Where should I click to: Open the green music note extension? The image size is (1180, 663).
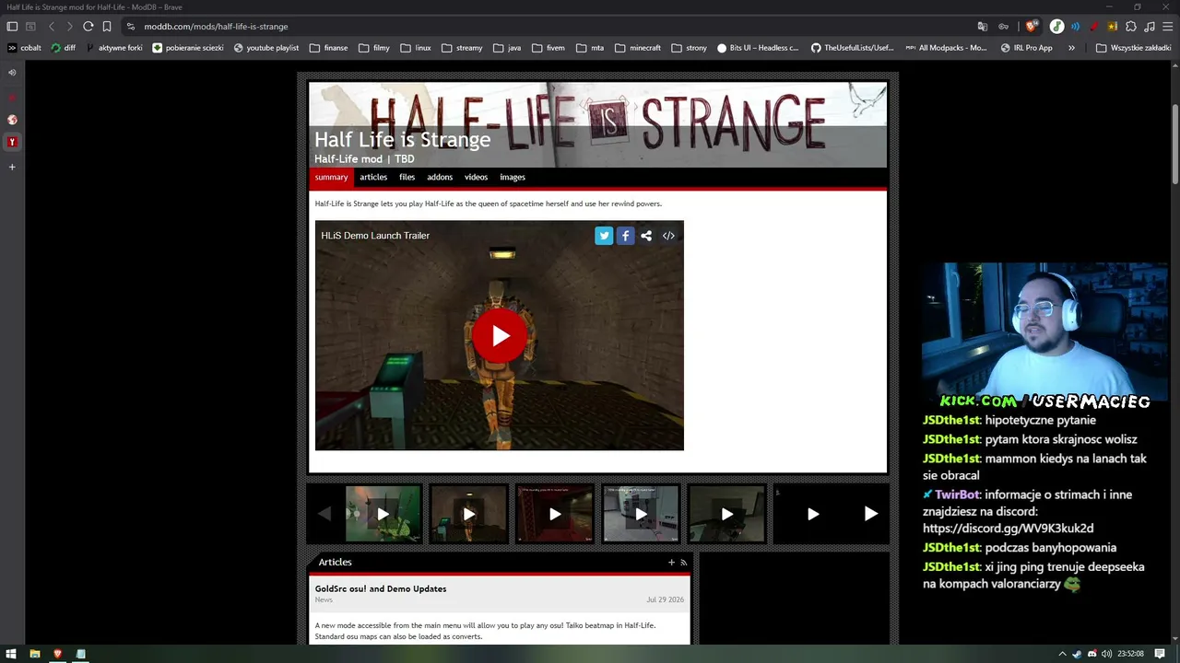pyautogui.click(x=1056, y=27)
